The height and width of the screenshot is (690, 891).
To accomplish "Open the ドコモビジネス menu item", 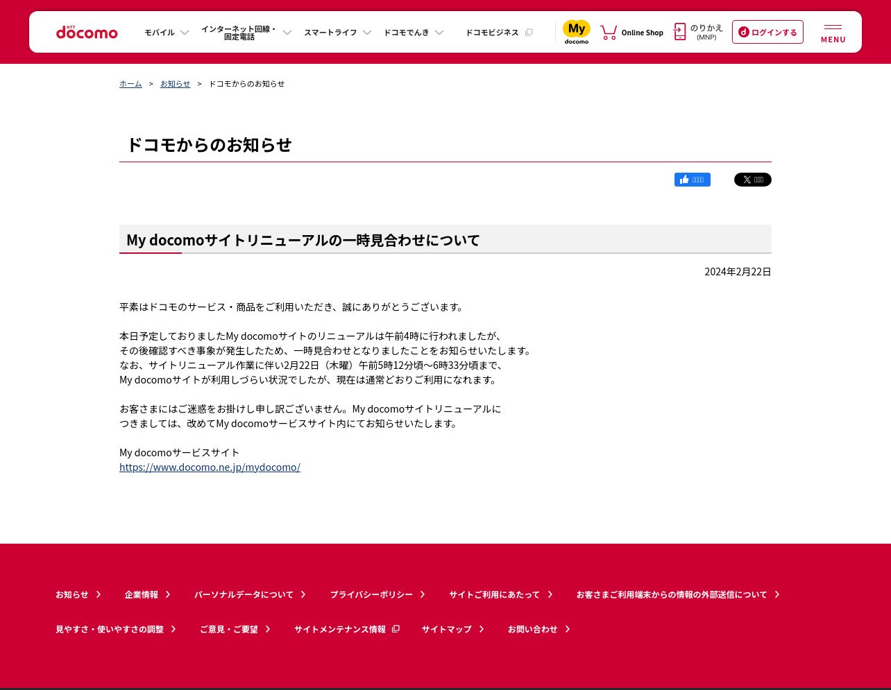I will [x=492, y=33].
